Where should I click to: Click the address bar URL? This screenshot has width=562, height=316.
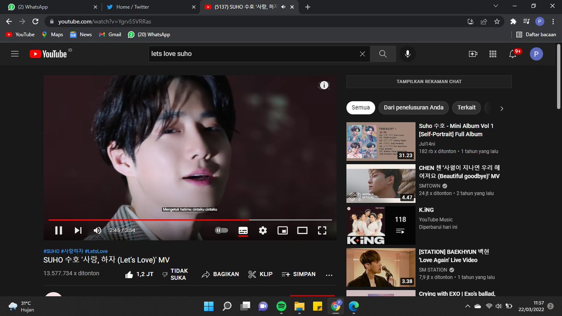(x=104, y=22)
